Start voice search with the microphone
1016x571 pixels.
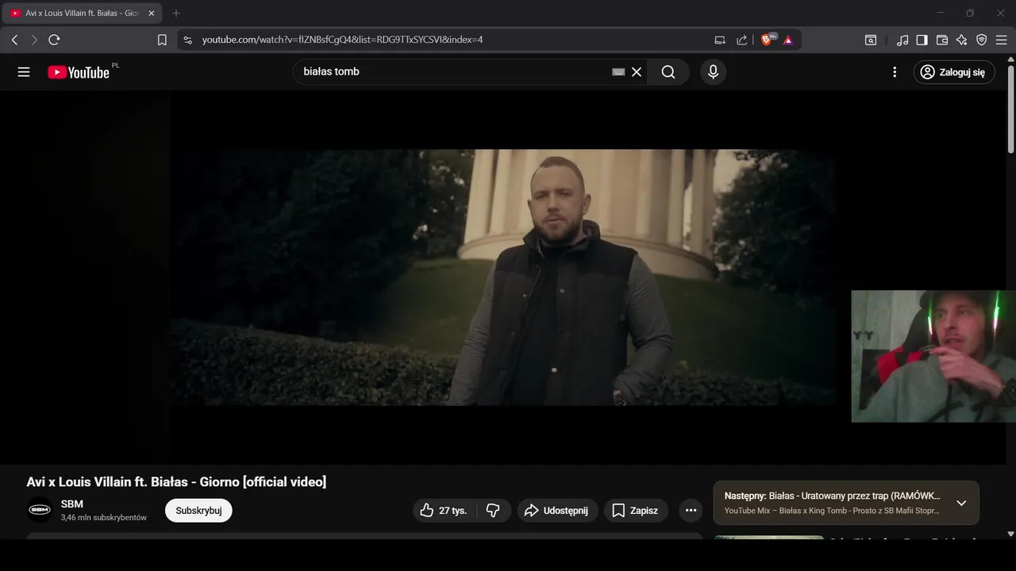pos(713,72)
